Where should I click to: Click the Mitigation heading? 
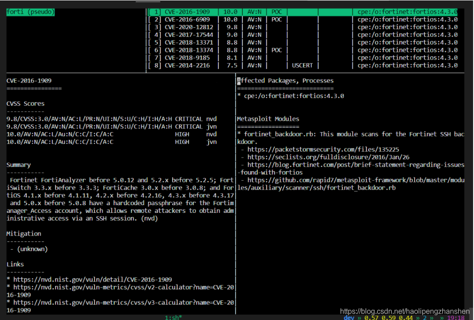[24, 234]
